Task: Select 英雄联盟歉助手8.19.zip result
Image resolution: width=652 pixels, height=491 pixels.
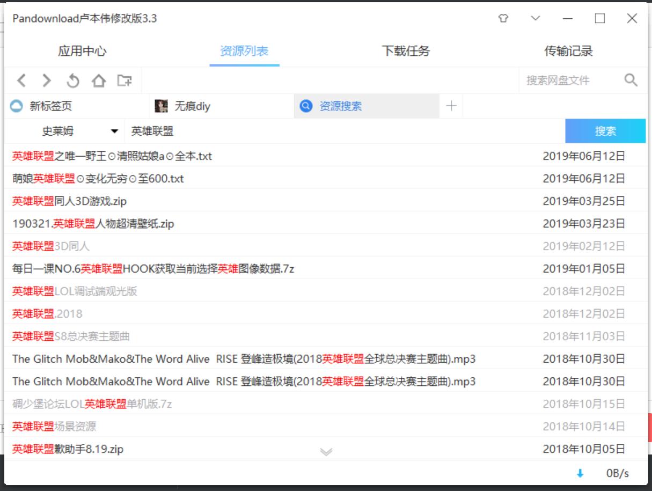Action: (x=325, y=449)
